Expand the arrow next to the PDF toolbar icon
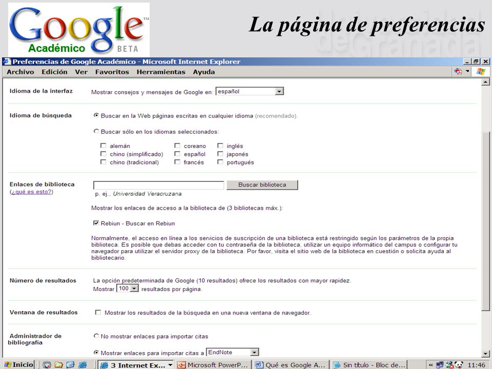This screenshot has width=492, height=369. (467, 71)
